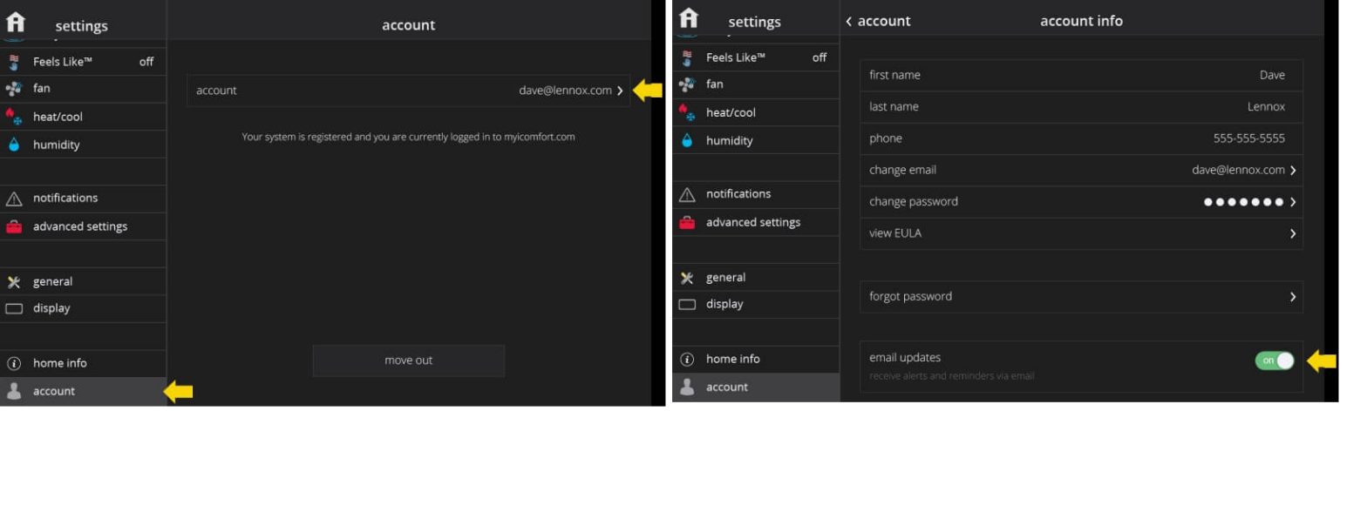Viewport: 1367px width, 512px height.
Task: Open forgot password chevron
Action: tap(1293, 297)
